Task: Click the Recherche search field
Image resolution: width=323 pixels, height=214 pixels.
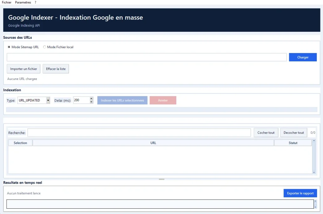Action: point(139,132)
